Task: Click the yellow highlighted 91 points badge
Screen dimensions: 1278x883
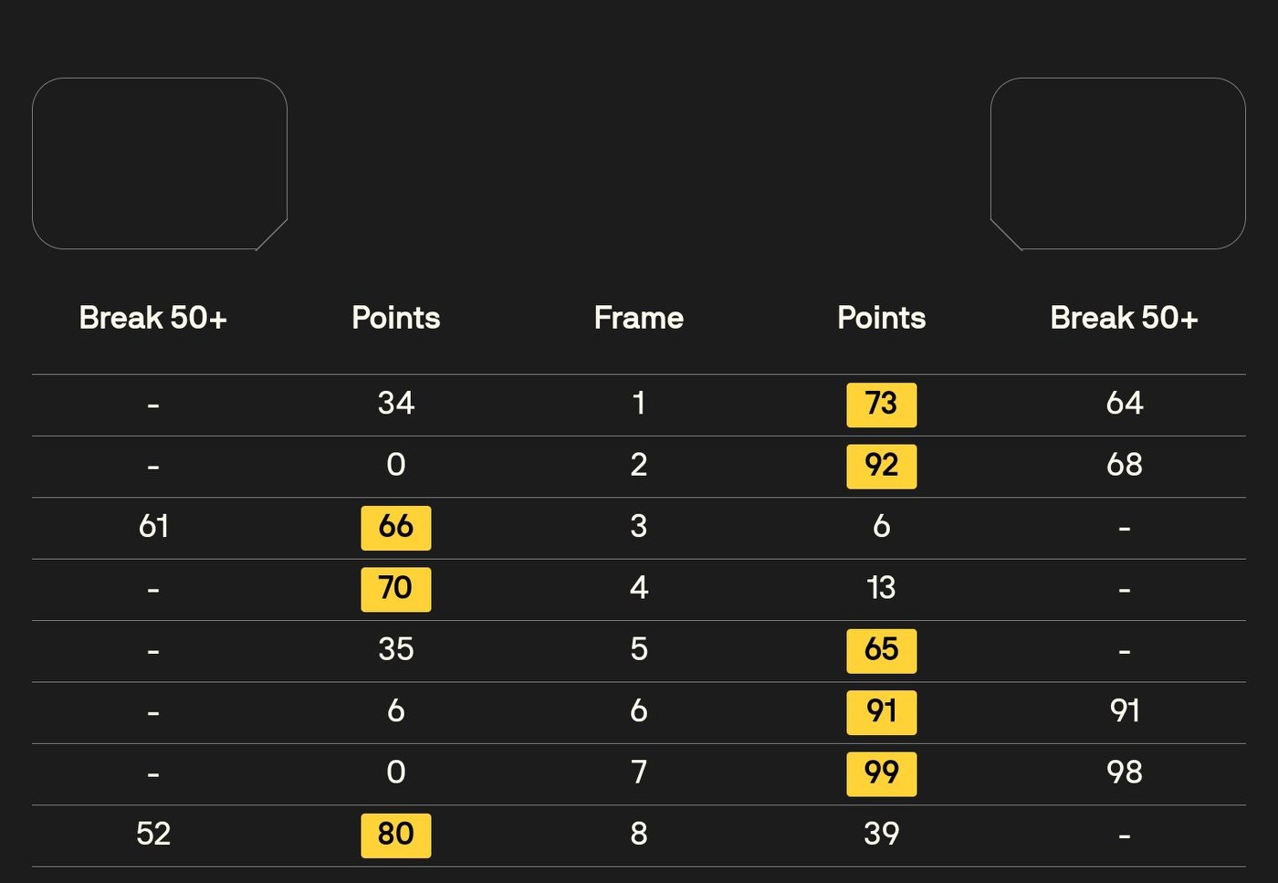Action: (x=881, y=711)
